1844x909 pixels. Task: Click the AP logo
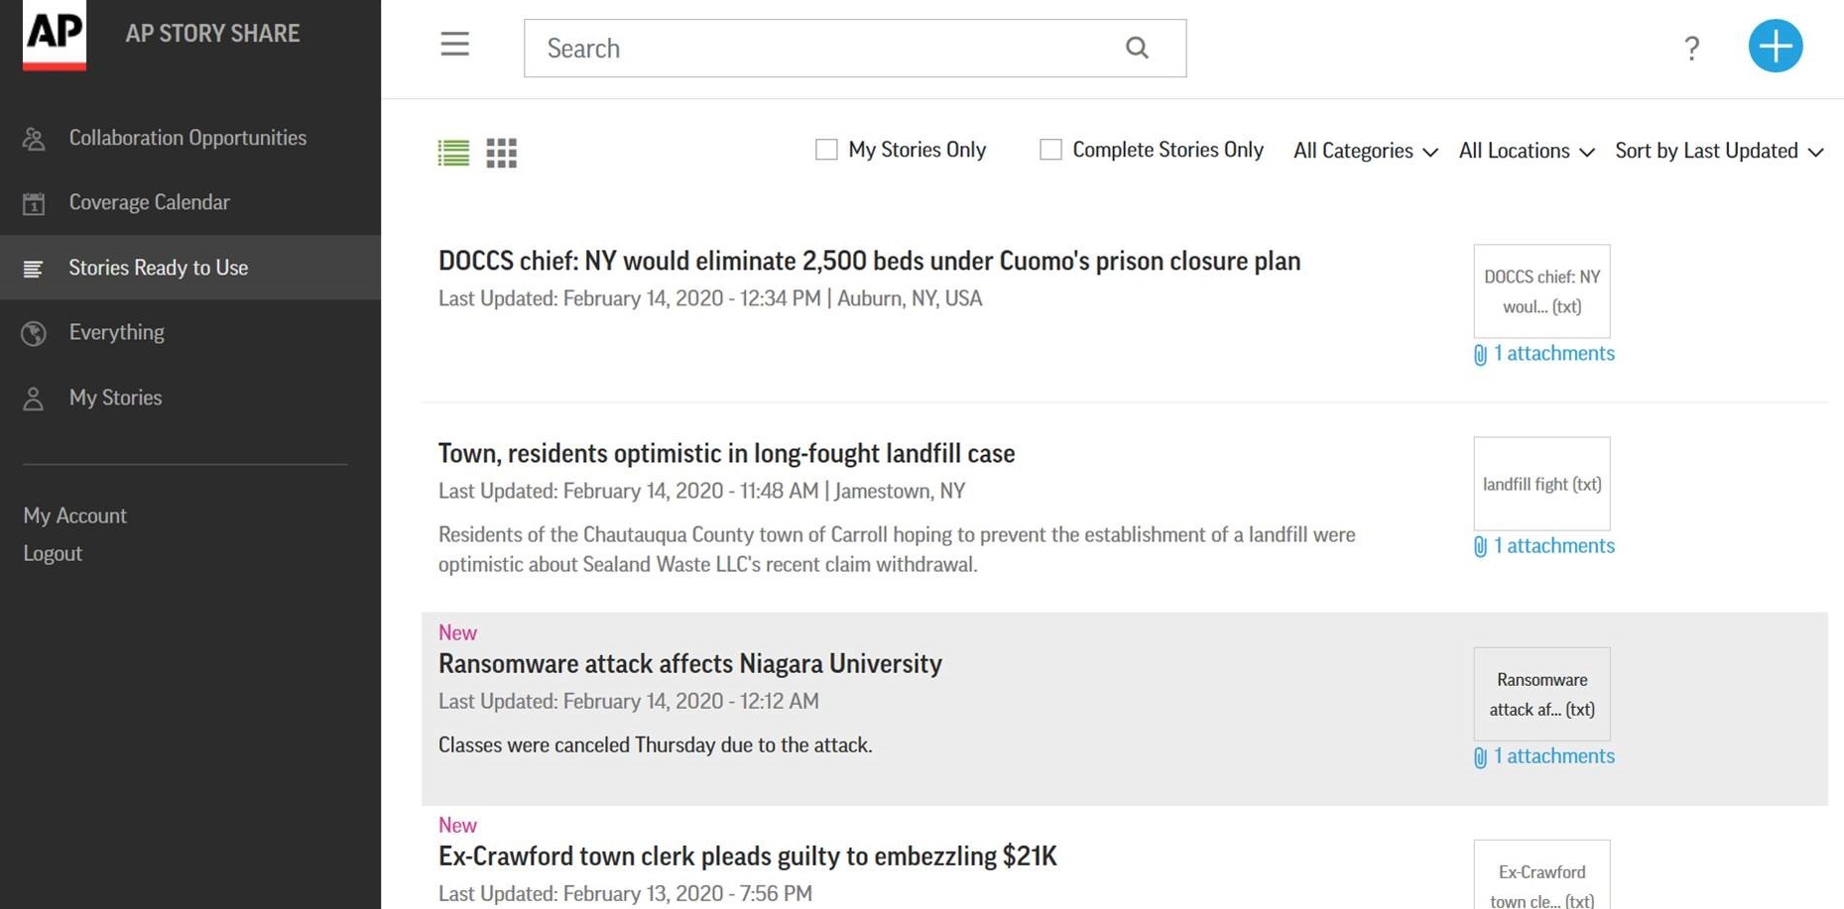click(55, 35)
